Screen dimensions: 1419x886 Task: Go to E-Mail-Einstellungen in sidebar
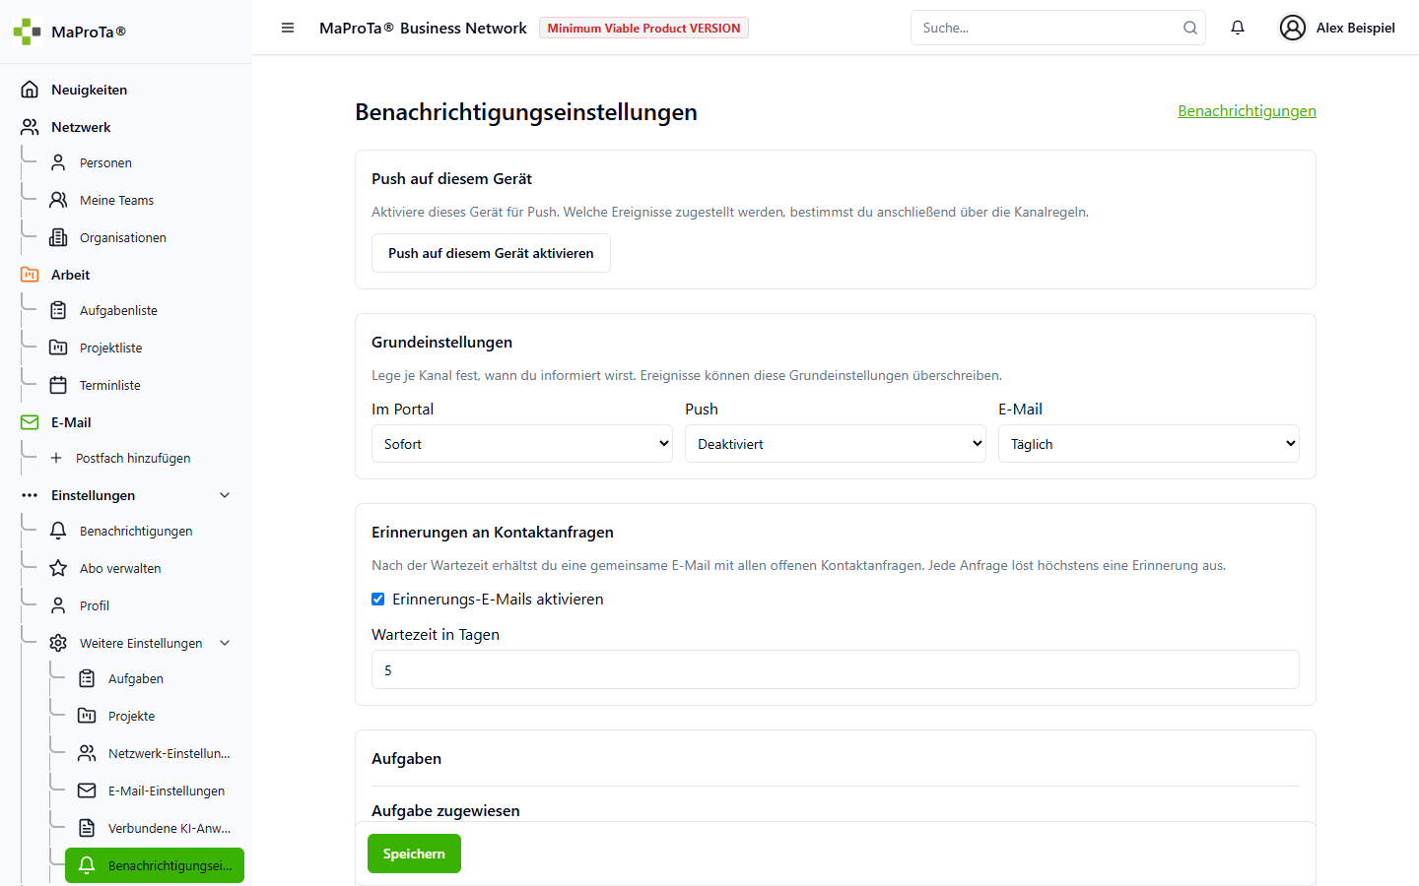(155, 791)
